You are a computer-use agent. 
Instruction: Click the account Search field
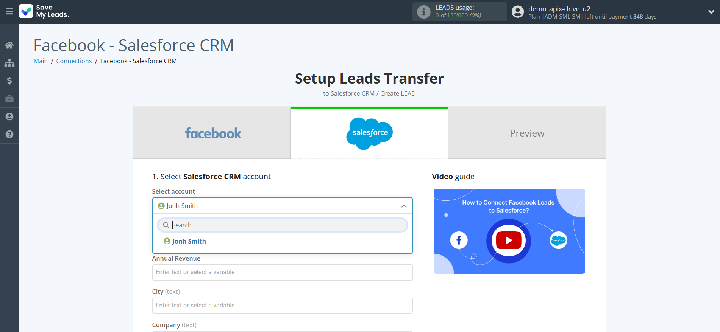pos(288,225)
